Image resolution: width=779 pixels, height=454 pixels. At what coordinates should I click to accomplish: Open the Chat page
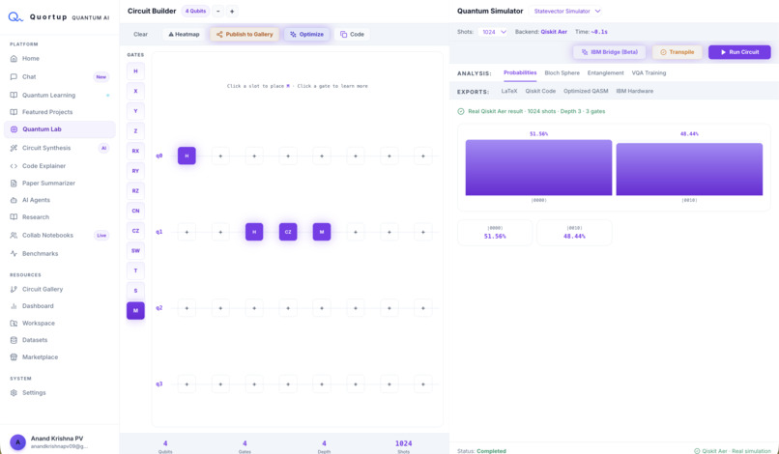(60, 77)
